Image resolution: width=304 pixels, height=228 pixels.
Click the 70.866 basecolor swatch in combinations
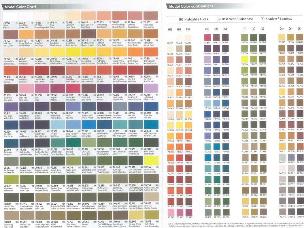291,212
